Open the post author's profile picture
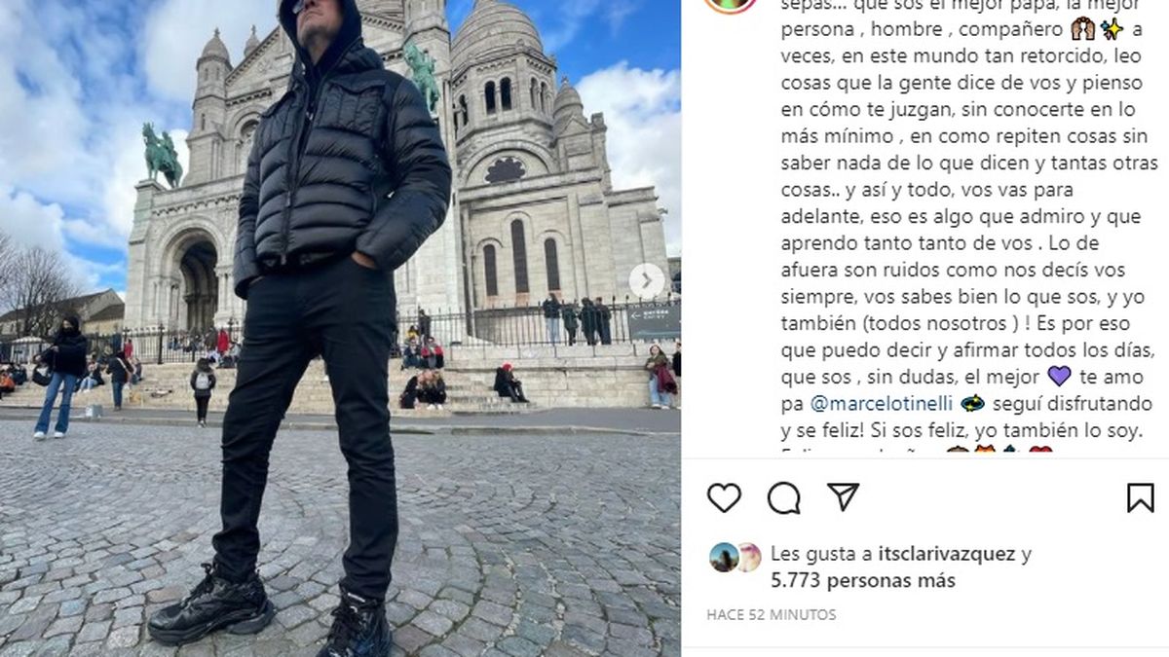The width and height of the screenshot is (1169, 657). click(732, 3)
